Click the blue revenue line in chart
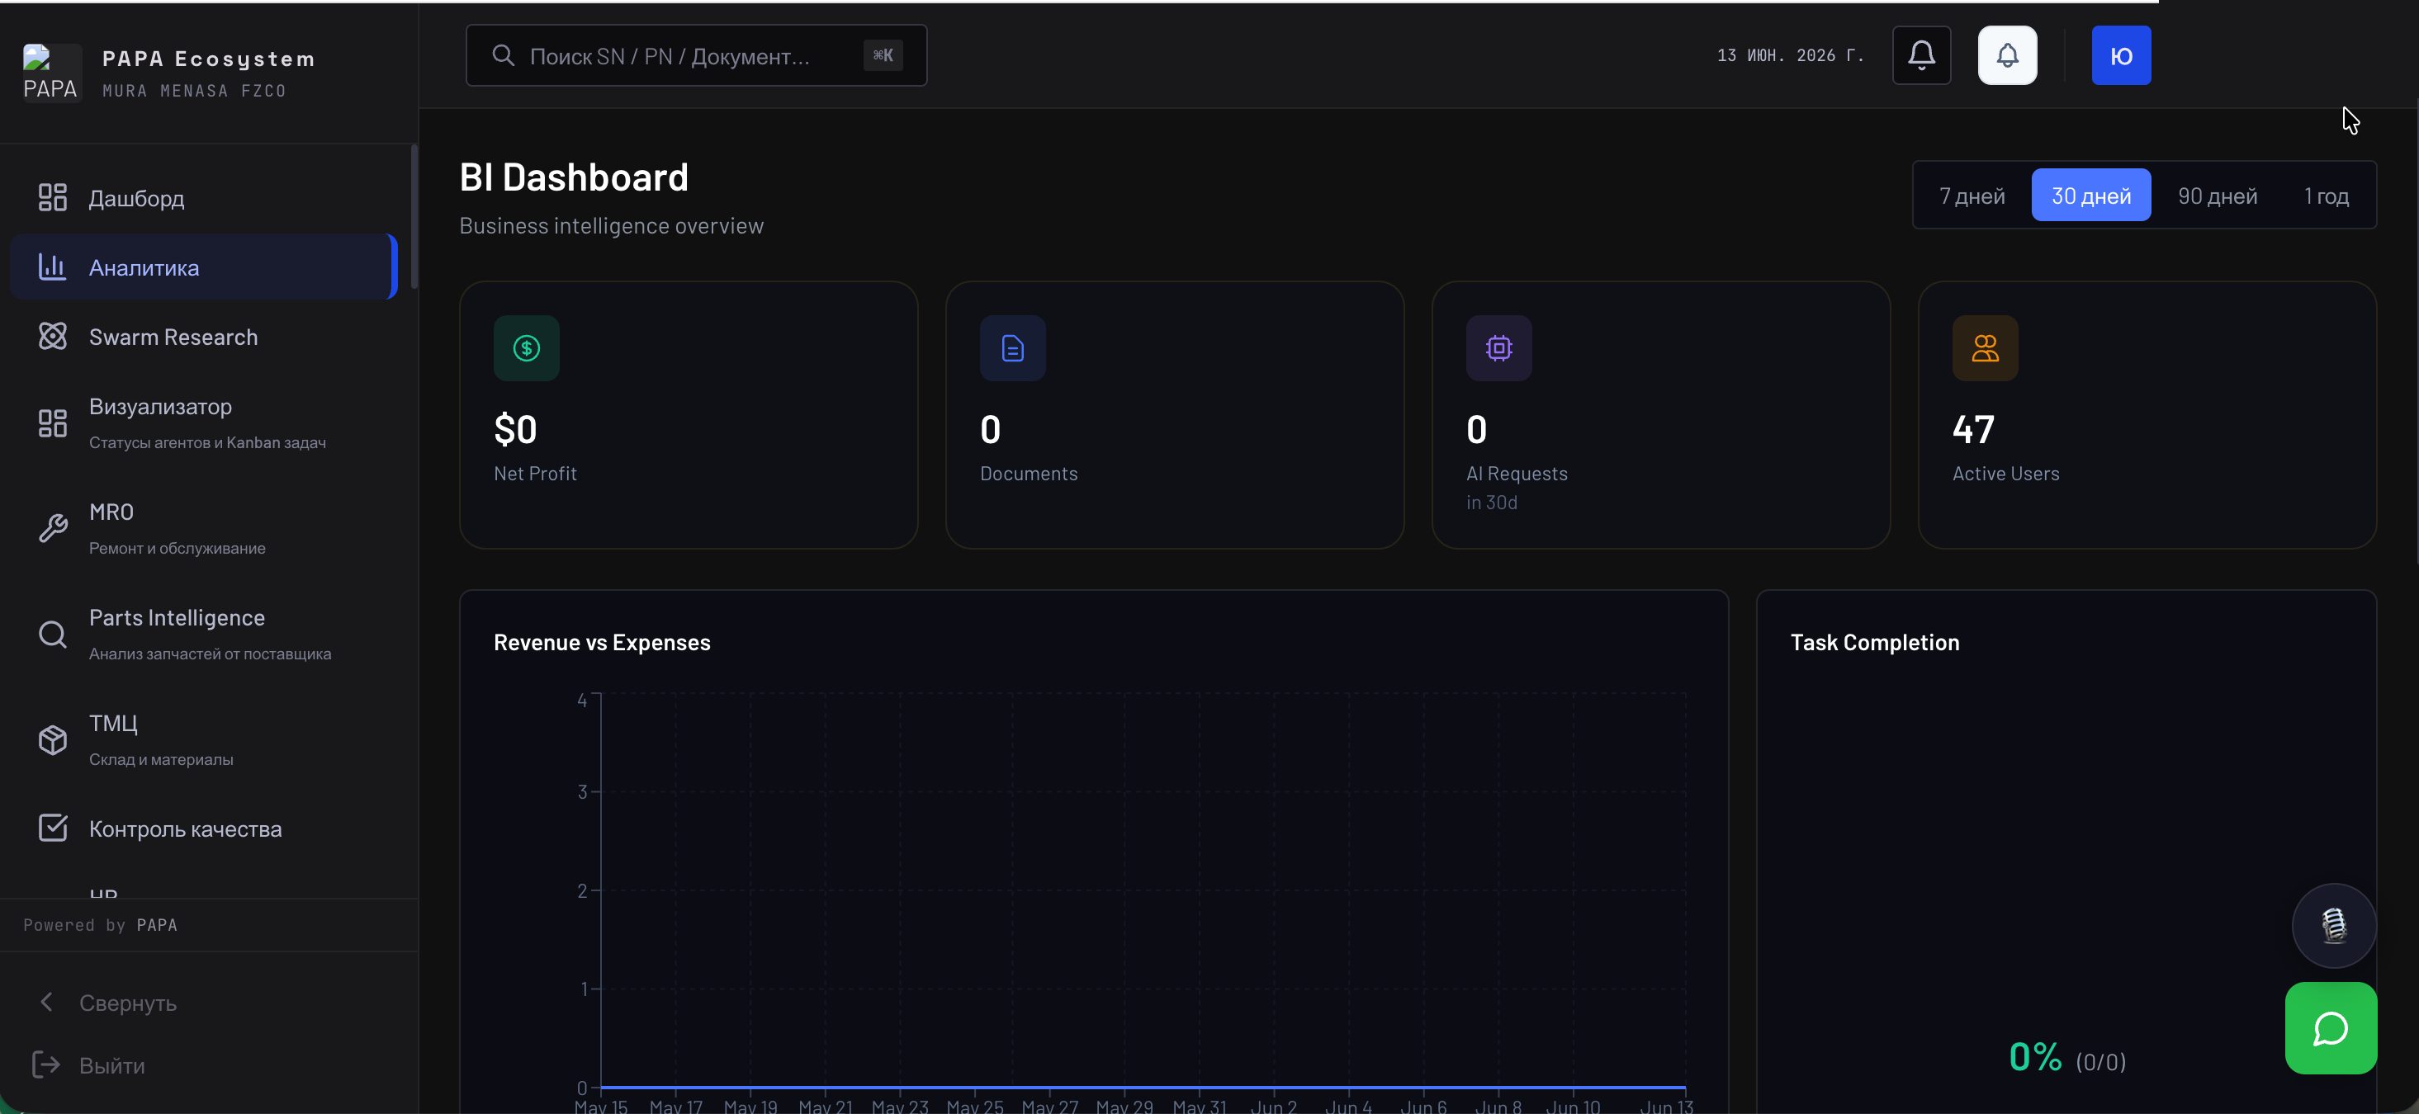The width and height of the screenshot is (2419, 1114). (x=1143, y=1087)
